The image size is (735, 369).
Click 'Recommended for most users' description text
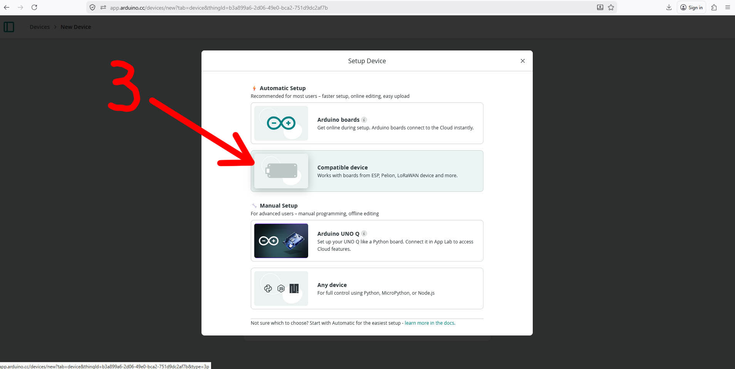(330, 96)
